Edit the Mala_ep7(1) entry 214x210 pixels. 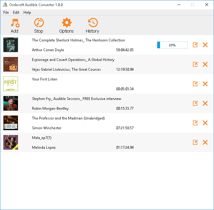coord(195,142)
